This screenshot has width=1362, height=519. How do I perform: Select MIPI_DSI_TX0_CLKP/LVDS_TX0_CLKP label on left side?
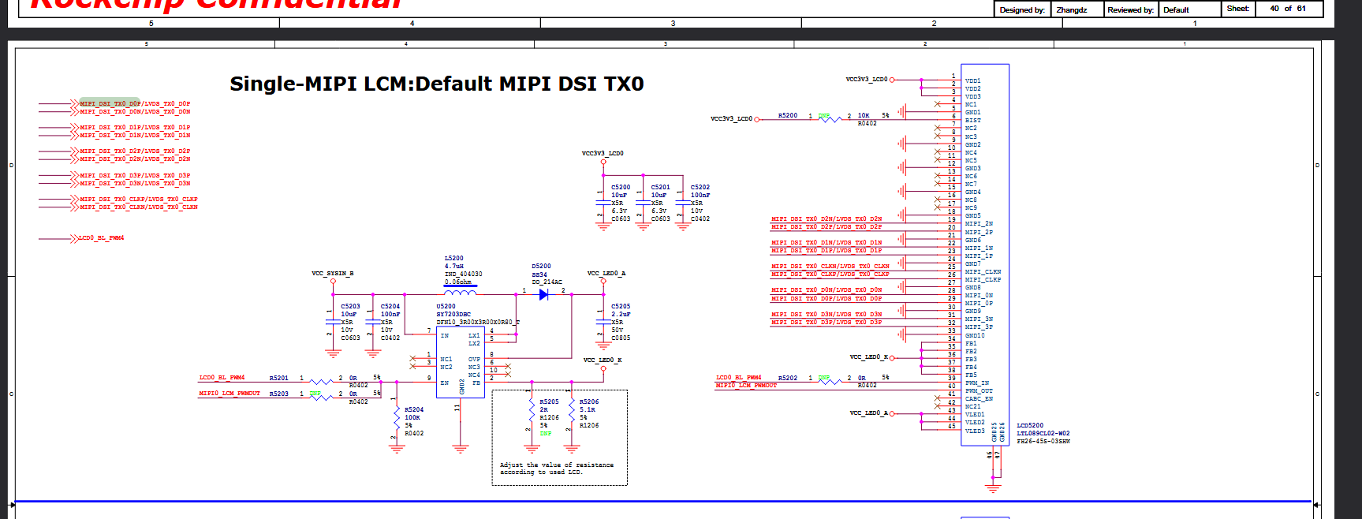coord(138,199)
